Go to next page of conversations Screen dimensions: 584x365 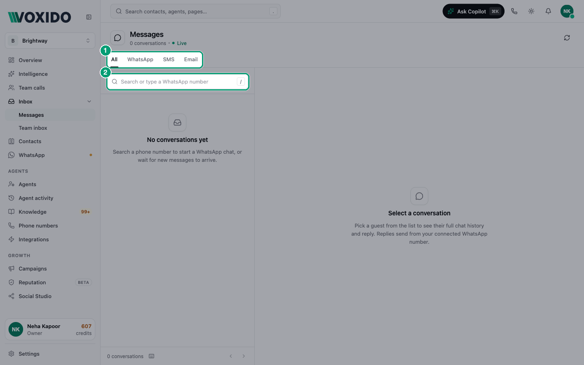click(x=244, y=356)
